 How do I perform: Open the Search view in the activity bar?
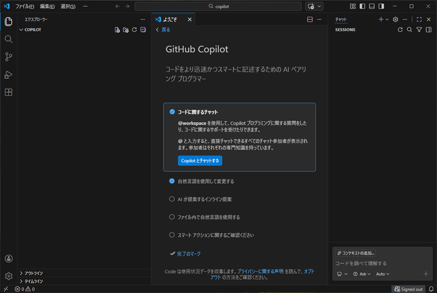(x=8, y=39)
